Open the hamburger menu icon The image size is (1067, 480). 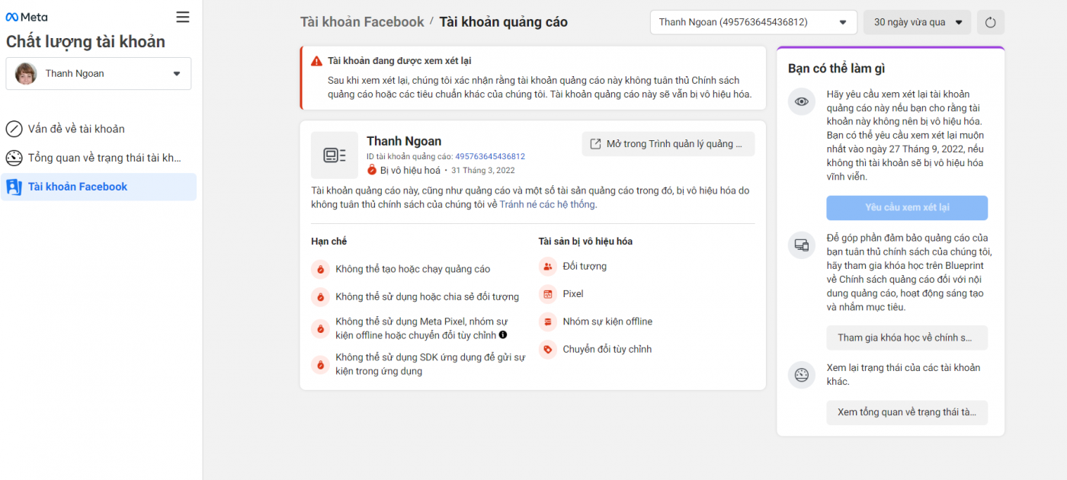click(183, 17)
